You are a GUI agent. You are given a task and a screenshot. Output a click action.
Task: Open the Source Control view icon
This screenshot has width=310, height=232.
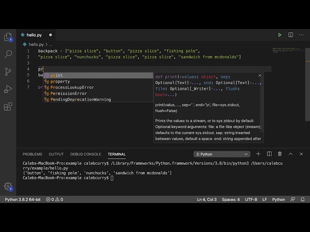(x=8, y=72)
